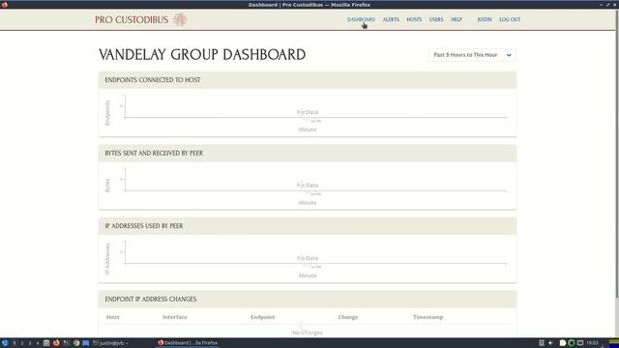Image resolution: width=619 pixels, height=348 pixels.
Task: Click the taskbar clock showing 19:03
Action: [x=592, y=343]
